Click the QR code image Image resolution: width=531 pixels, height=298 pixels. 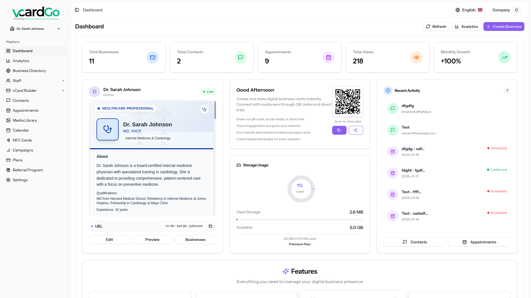tap(348, 102)
